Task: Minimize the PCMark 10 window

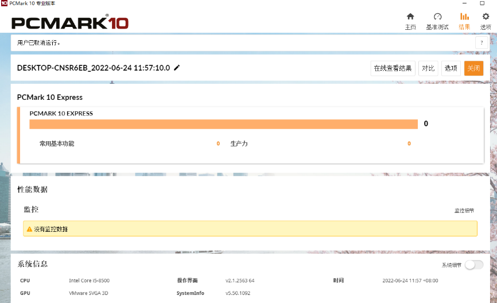Action: [x=464, y=3]
